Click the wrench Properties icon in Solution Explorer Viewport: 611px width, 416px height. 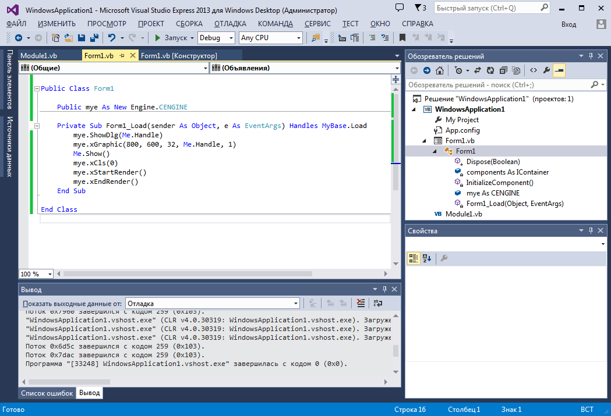[546, 70]
